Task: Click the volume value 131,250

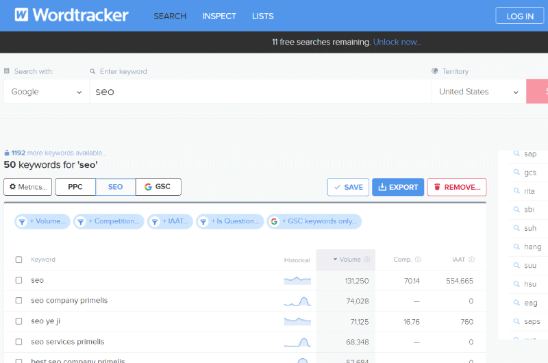Action: pos(357,281)
